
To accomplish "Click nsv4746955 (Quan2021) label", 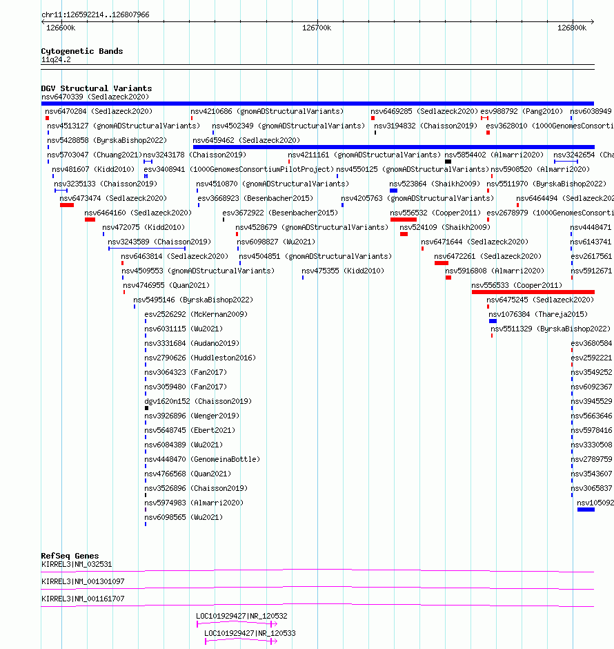I will point(166,285).
